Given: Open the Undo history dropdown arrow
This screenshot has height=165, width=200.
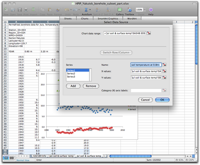Looking at the screenshot, I should click(71, 10).
